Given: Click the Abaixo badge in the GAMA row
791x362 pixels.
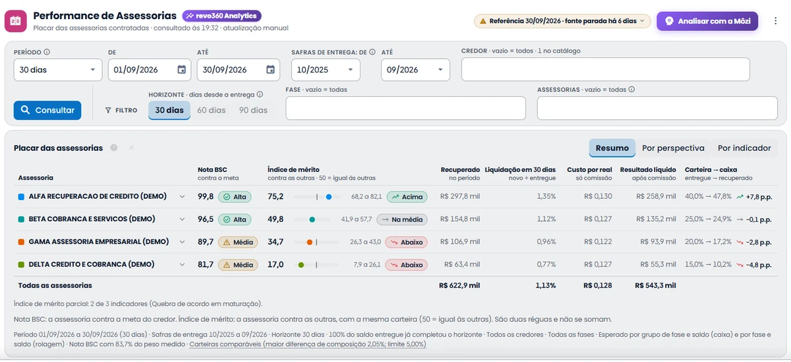Looking at the screenshot, I should coord(407,242).
